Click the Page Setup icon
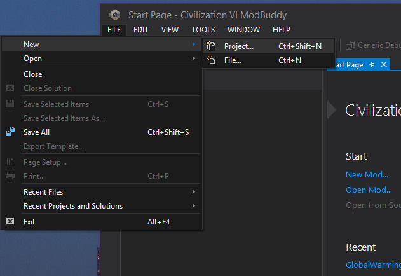Screen dimensions: 401x276 coord(10,162)
